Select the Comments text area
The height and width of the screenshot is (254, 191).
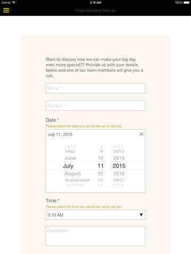[95, 236]
